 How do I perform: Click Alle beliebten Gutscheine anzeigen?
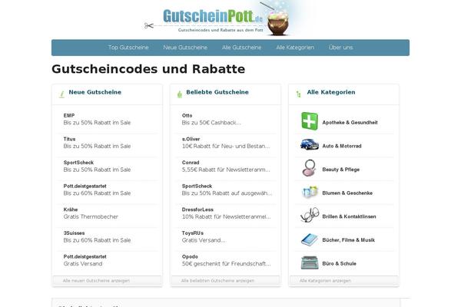217,281
